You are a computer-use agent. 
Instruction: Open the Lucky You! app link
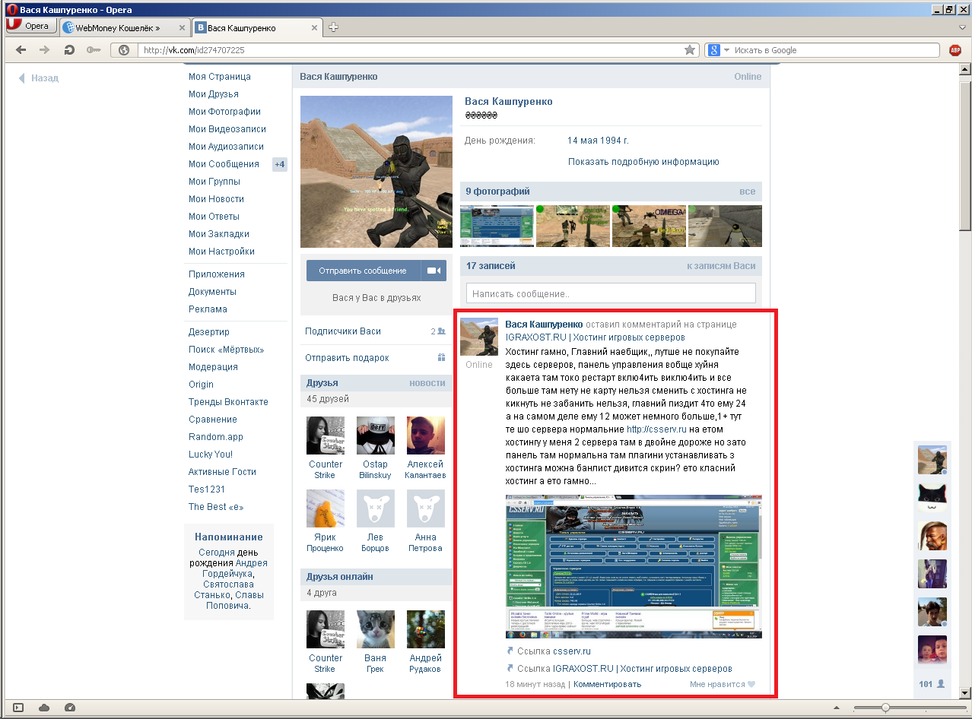(x=211, y=455)
